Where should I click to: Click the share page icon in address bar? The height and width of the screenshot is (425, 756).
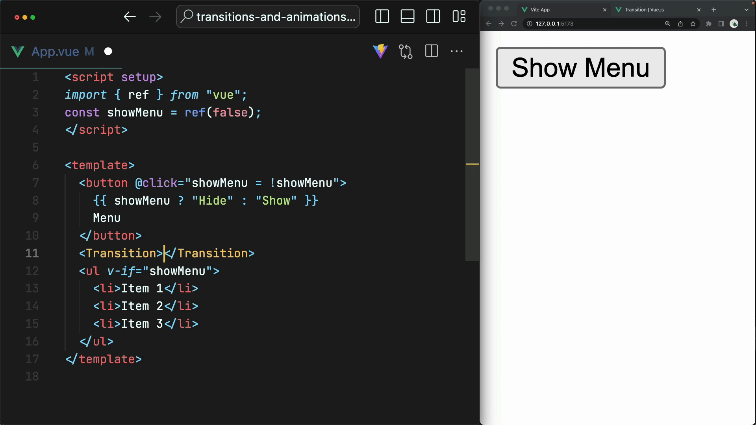click(680, 24)
